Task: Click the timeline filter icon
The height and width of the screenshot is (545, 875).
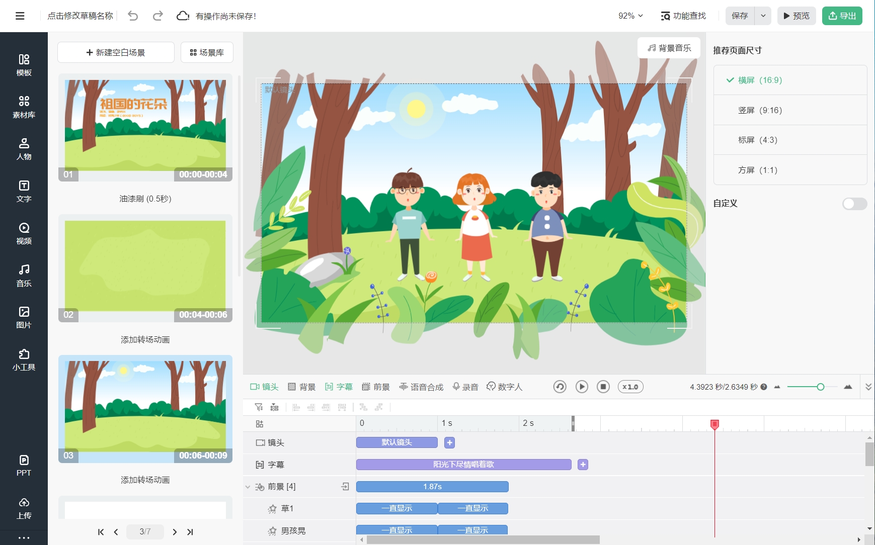Action: (x=259, y=407)
